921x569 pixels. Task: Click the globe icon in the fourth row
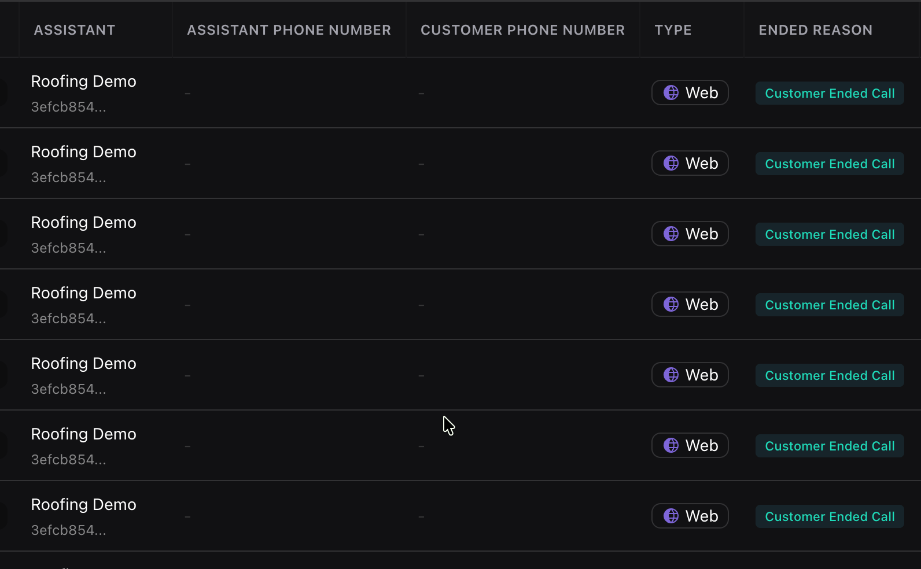[x=671, y=304]
